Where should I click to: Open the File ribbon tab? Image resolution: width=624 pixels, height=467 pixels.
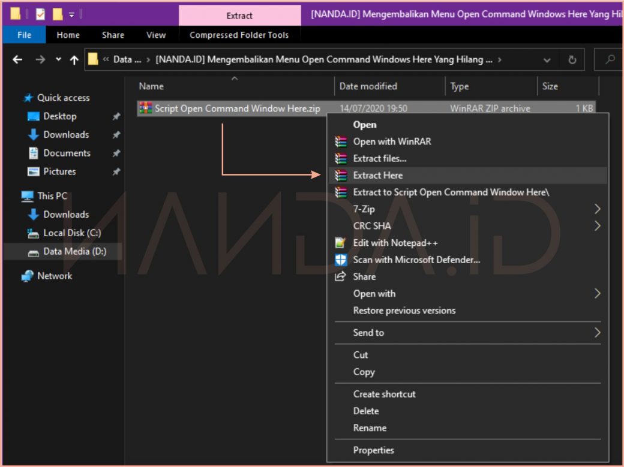25,35
